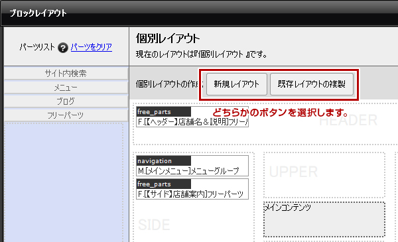Select the header free_parts 店舗名＆説明 block
Viewport: 398px width, 242px height.
click(x=192, y=117)
